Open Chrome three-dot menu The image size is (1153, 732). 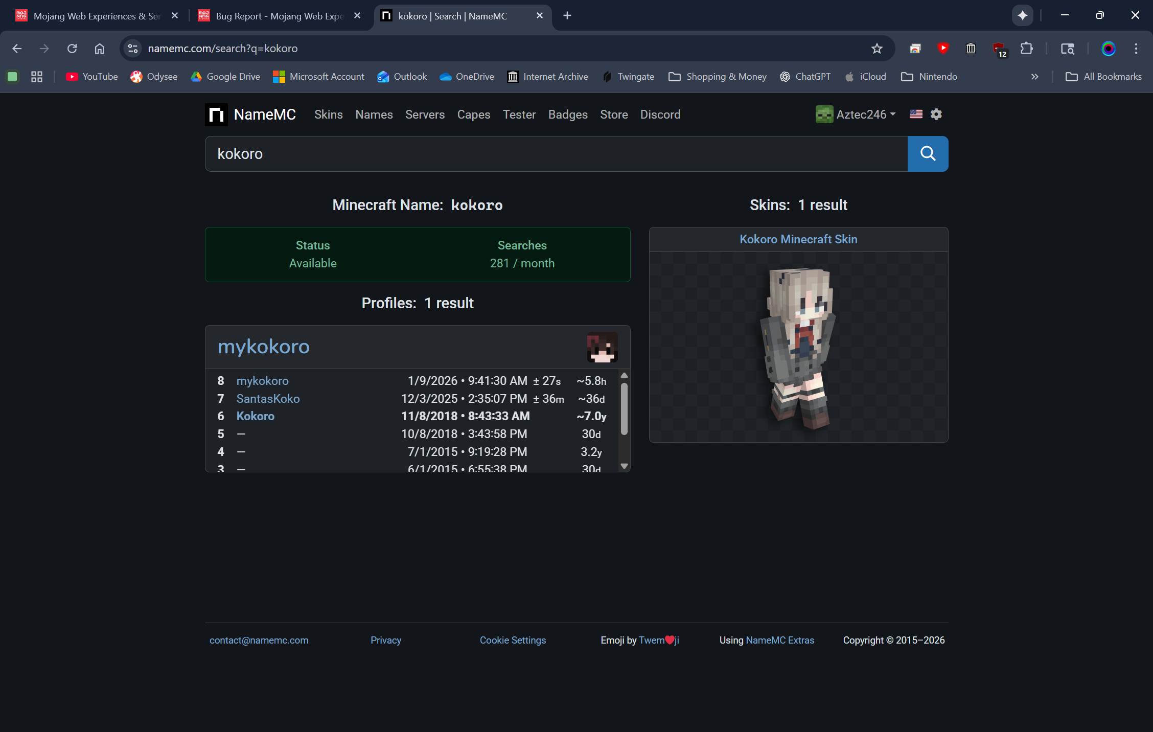pyautogui.click(x=1136, y=49)
